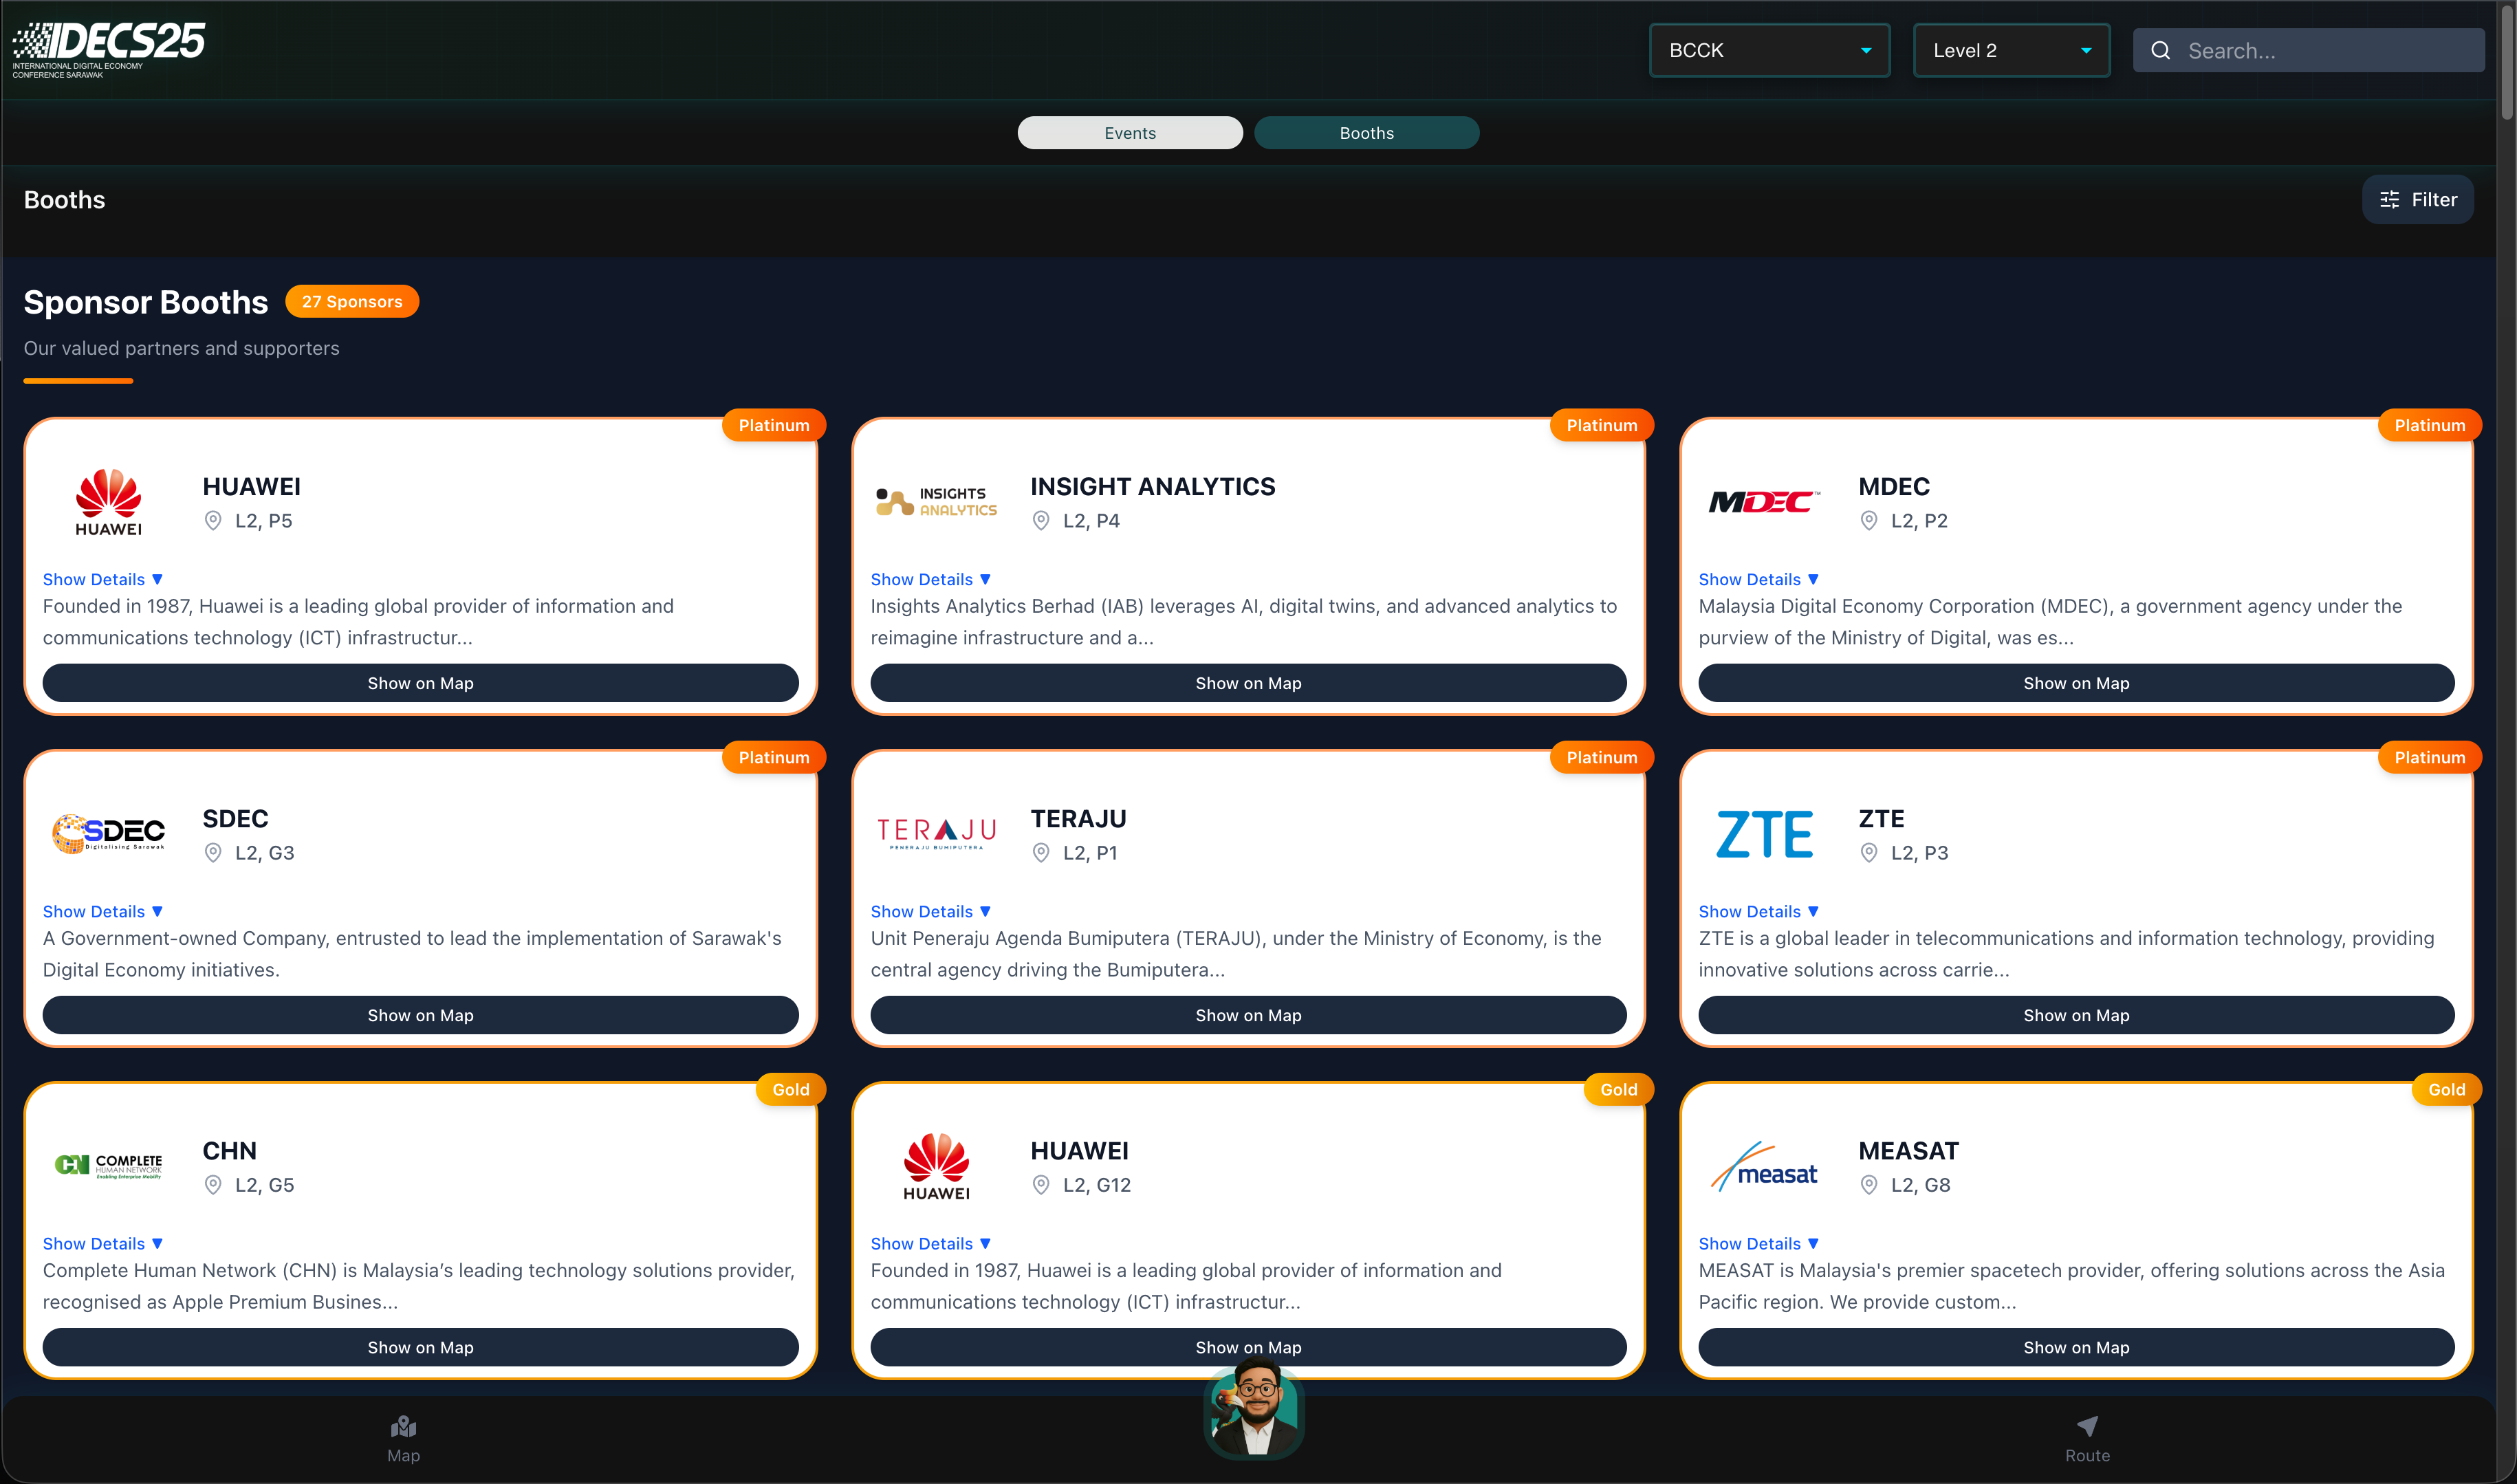This screenshot has height=1484, width=2517.
Task: Switch to the Events tab
Action: [x=1130, y=133]
